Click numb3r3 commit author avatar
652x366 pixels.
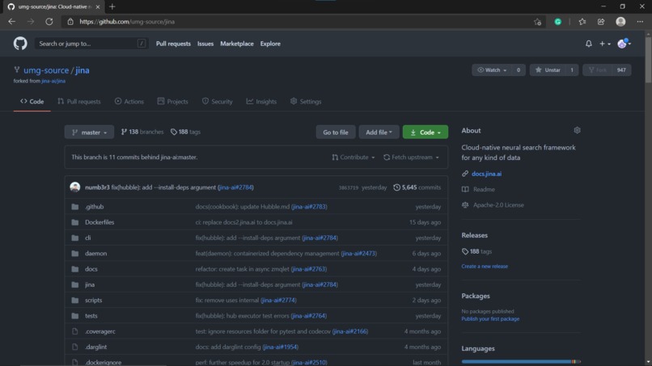75,187
